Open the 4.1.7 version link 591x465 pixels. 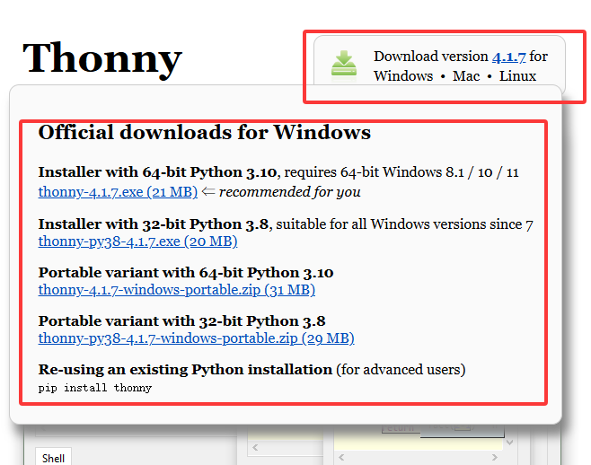[508, 57]
